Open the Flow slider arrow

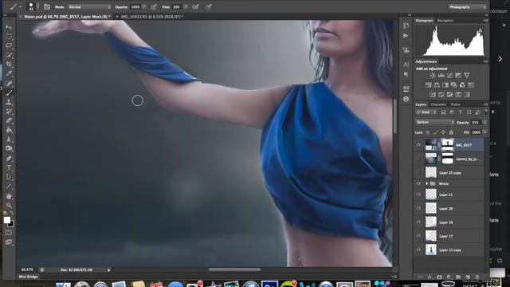[186, 7]
